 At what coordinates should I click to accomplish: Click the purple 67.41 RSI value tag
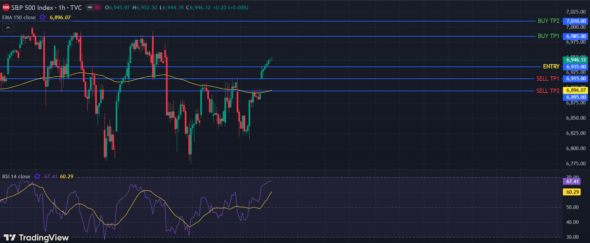click(572, 182)
